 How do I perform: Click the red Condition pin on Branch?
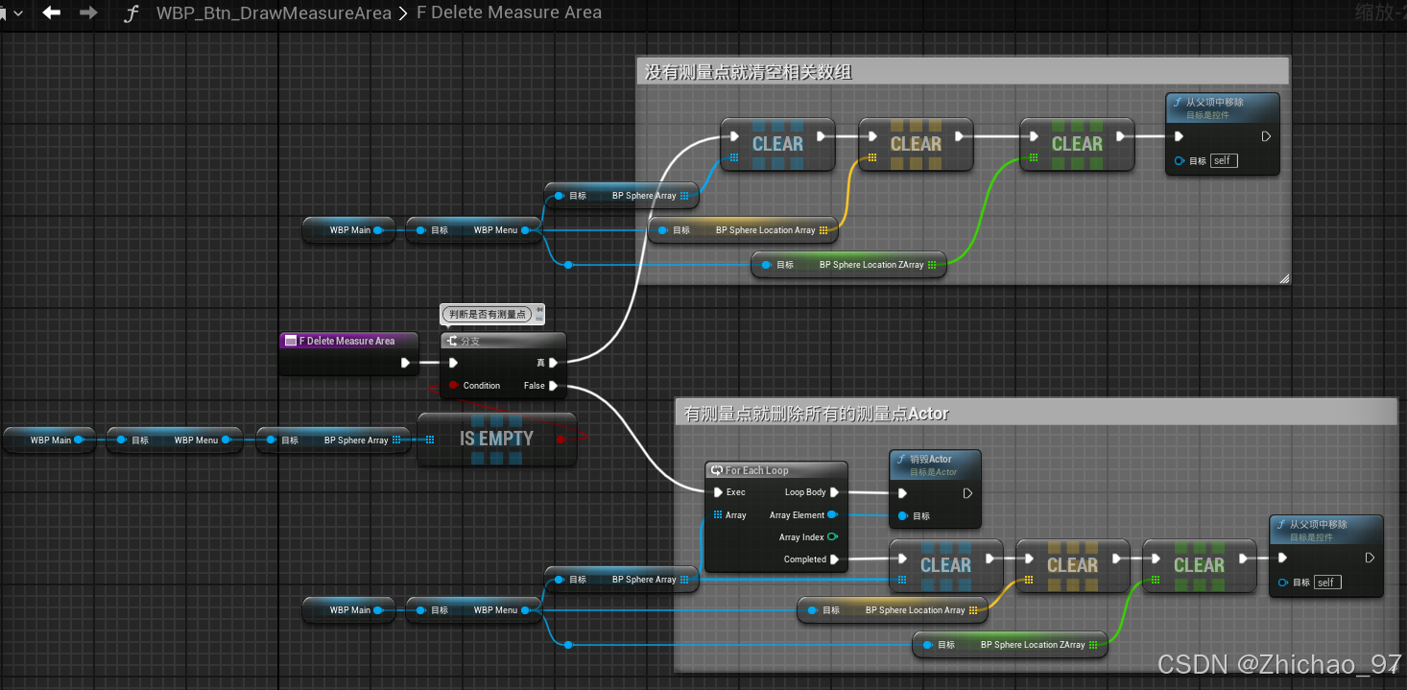(453, 386)
